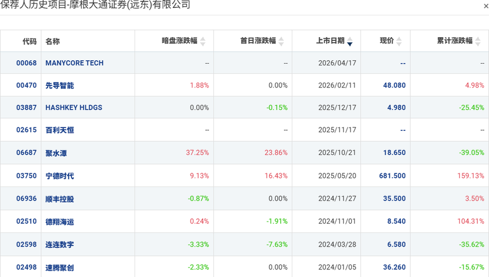Sort by 上市日期 column arrows
The image size is (489, 277).
tap(349, 41)
